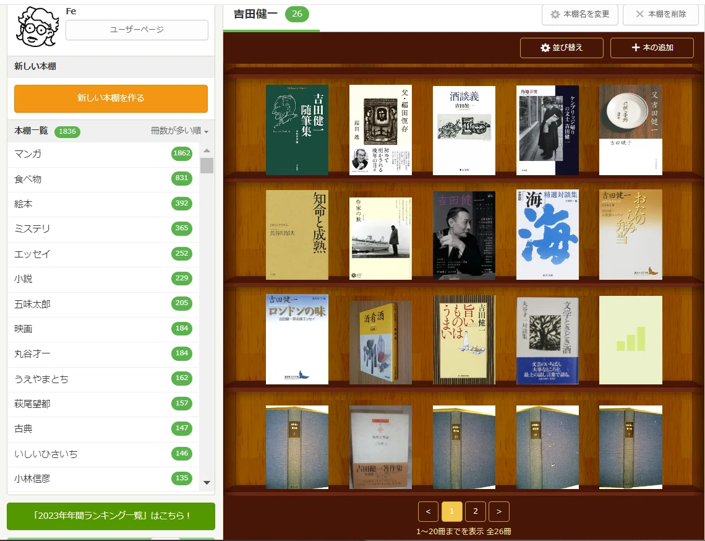Select the 絵本 bookshelf
This screenshot has height=541, width=705.
[103, 204]
